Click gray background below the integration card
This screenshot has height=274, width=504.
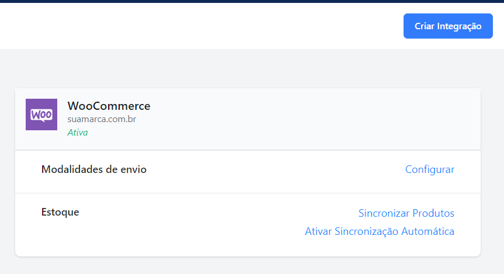[252, 266]
